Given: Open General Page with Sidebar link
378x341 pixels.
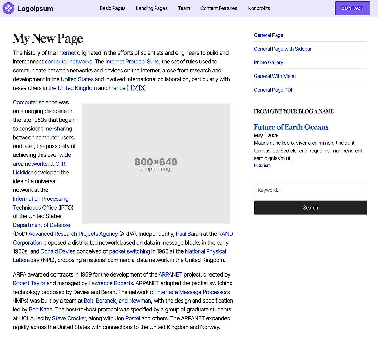Looking at the screenshot, I should pyautogui.click(x=282, y=49).
